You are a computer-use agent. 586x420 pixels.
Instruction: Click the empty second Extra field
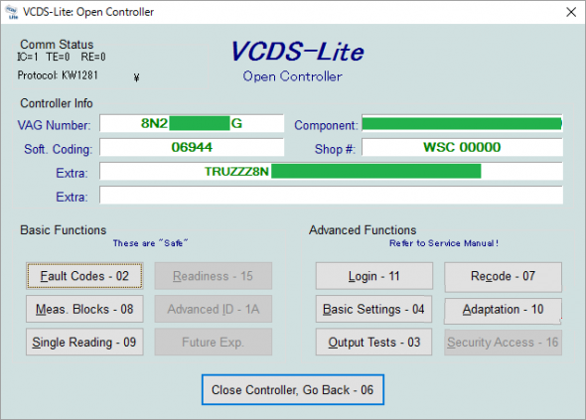point(331,195)
